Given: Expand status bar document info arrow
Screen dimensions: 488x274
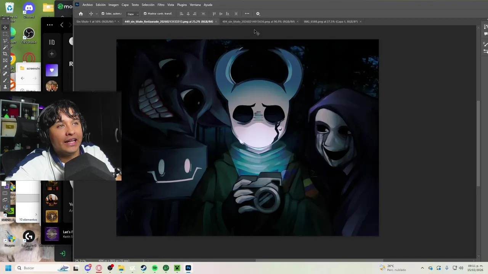Looking at the screenshot, I should [143, 261].
